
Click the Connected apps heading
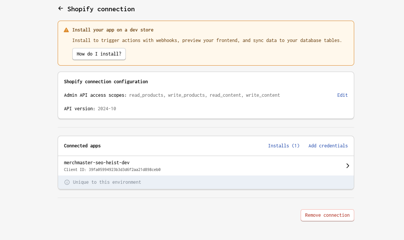tap(82, 146)
